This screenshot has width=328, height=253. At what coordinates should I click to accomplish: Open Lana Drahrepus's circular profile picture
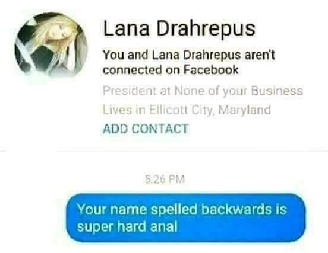click(51, 44)
